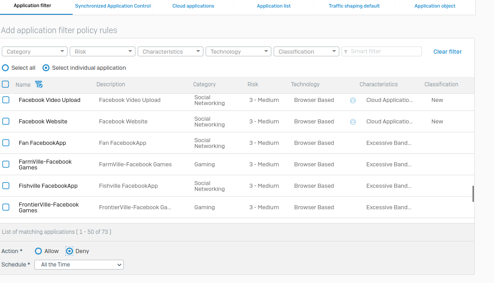Focus the Smart filter input field
The width and height of the screenshot is (494, 283).
point(381,51)
